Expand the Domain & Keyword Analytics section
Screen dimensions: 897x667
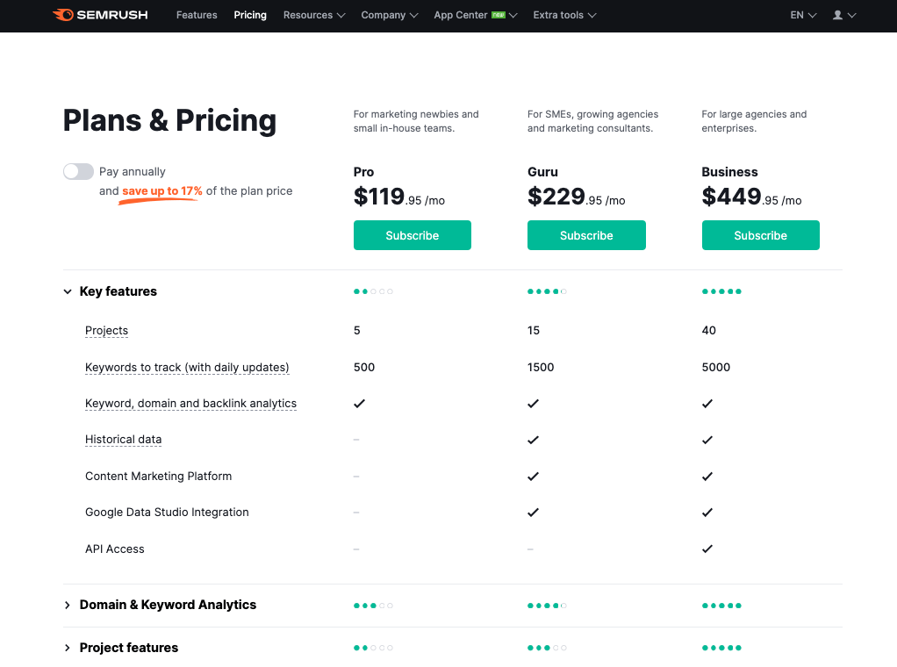(x=68, y=605)
